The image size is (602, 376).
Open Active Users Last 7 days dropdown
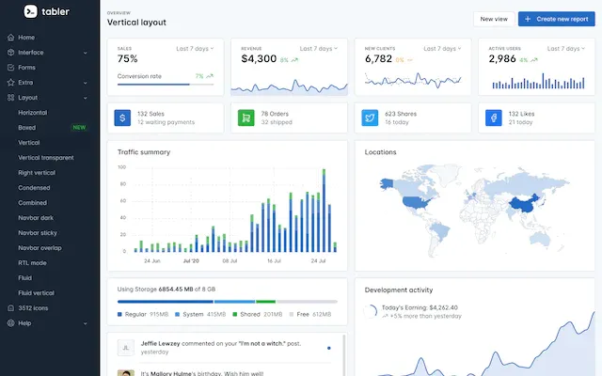pos(565,48)
